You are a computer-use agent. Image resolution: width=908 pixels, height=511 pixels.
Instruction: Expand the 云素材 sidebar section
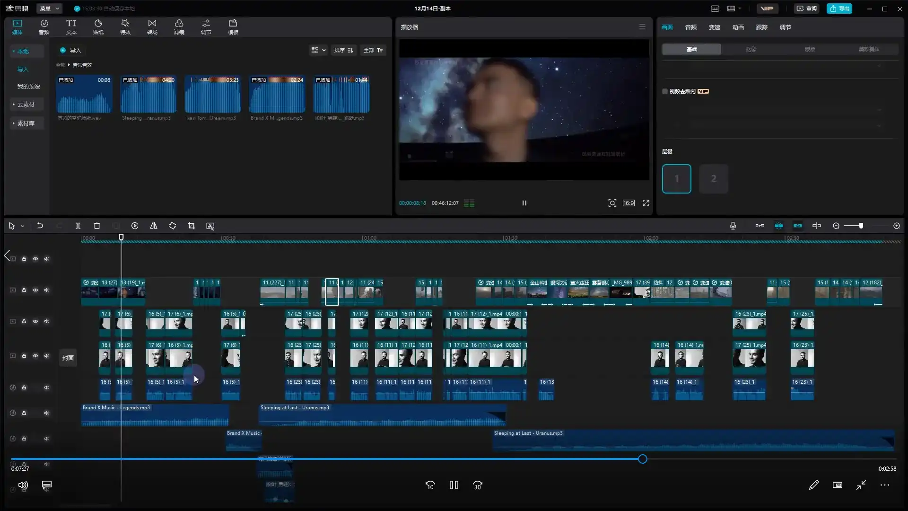click(26, 104)
